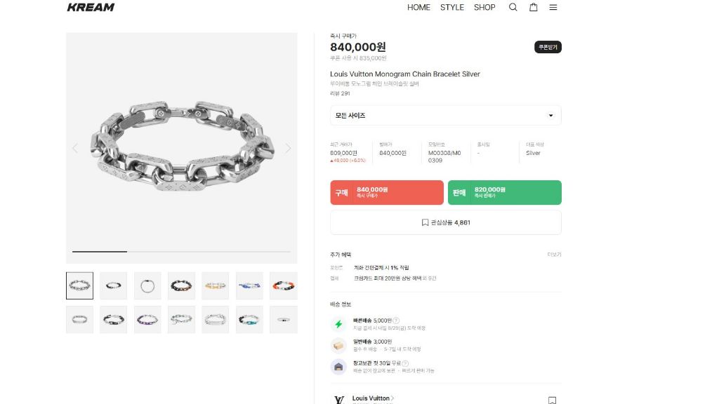Show next product image arrow
719x404 pixels.
pos(288,148)
